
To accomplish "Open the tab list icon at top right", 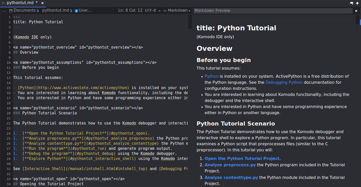I will (352, 3).
